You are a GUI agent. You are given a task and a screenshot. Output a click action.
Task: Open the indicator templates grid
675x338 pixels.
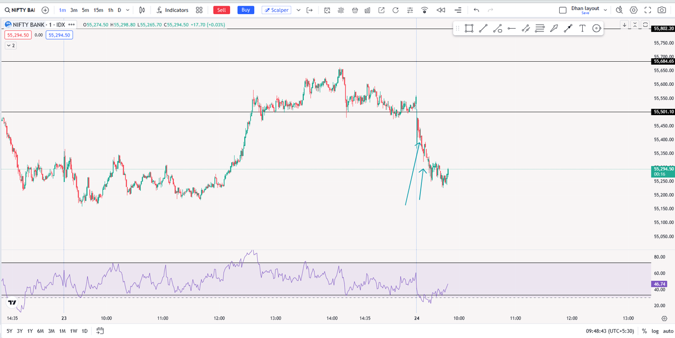tap(199, 10)
